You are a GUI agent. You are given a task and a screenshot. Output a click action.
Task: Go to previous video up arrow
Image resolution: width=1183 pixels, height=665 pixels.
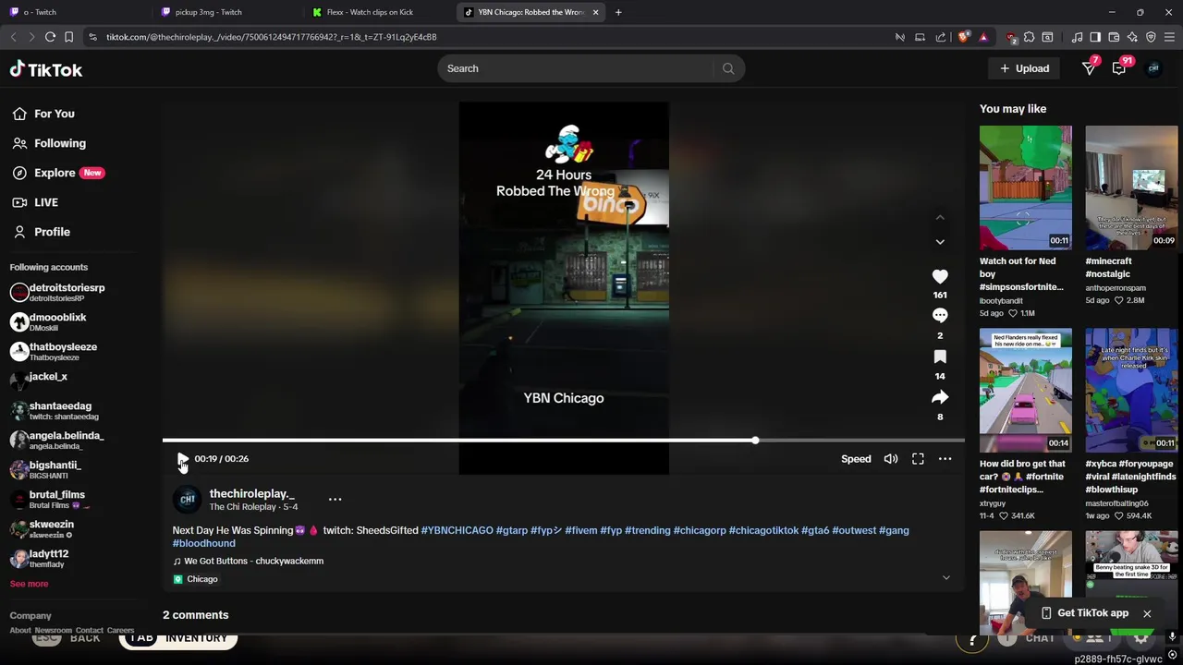(x=940, y=217)
